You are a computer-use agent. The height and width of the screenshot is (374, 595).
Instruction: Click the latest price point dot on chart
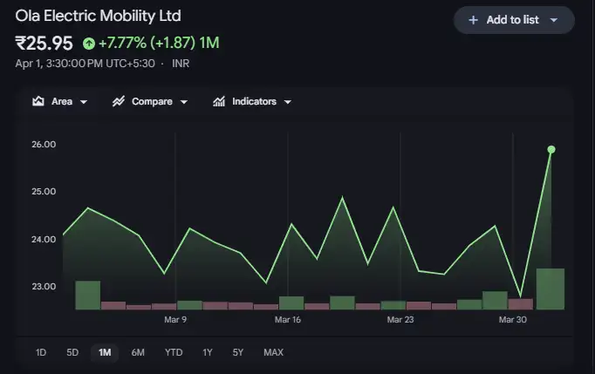tap(551, 149)
